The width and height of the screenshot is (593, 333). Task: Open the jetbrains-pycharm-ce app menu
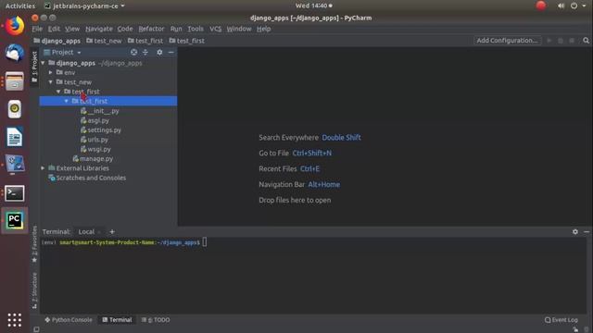84,6
